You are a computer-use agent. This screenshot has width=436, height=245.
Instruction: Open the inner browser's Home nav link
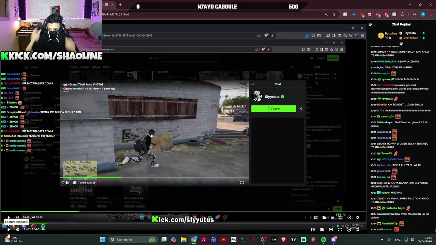pyautogui.click(x=74, y=67)
